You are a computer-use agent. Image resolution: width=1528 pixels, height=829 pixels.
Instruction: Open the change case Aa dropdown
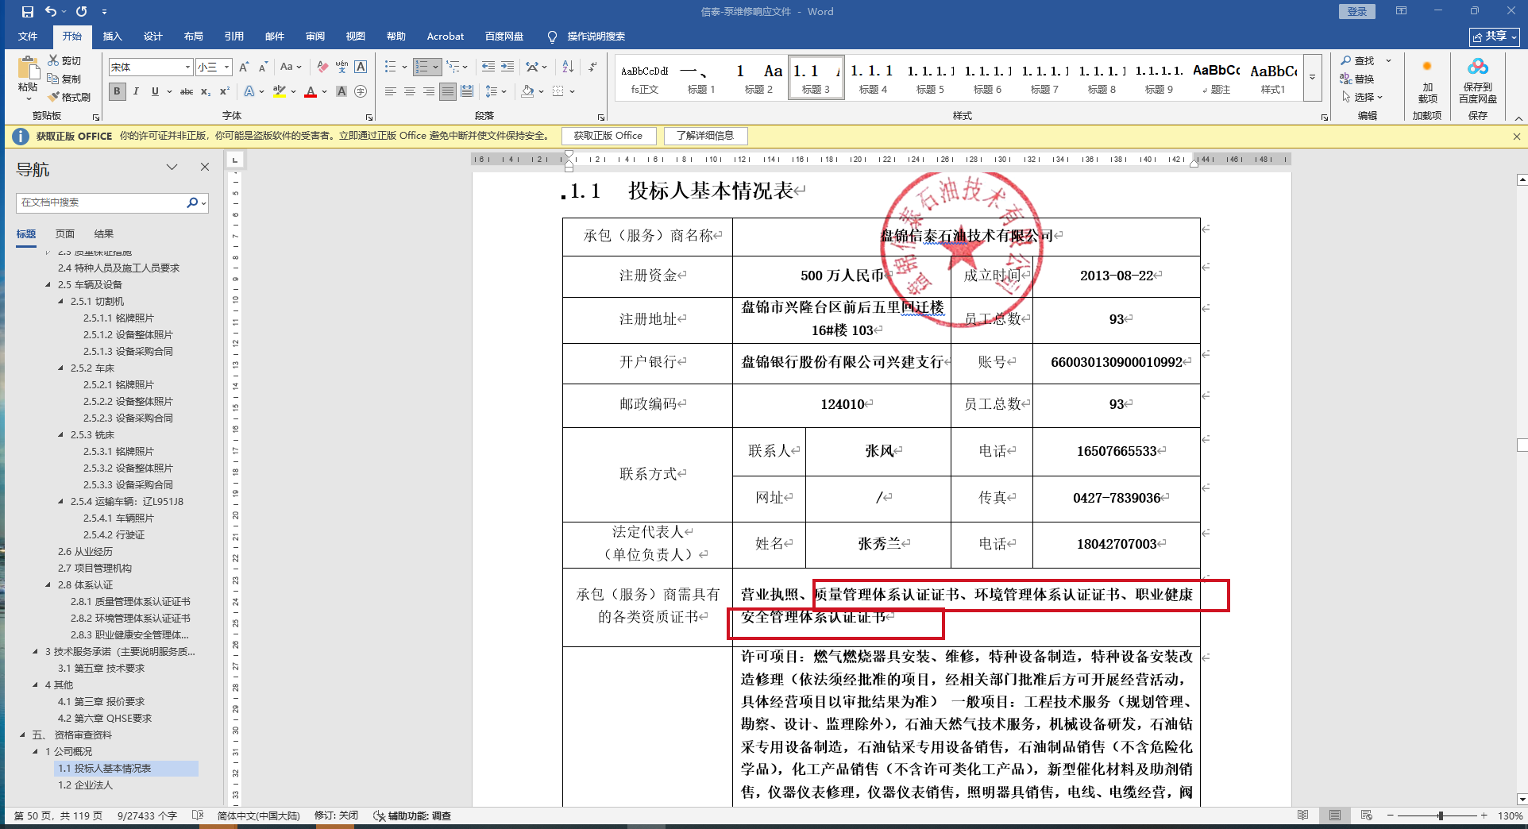point(291,67)
